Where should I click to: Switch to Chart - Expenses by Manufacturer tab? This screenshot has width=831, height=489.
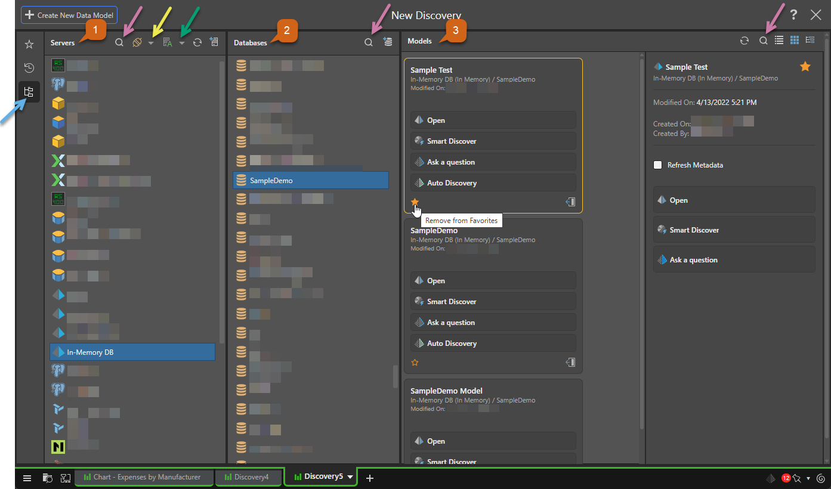[x=143, y=477]
